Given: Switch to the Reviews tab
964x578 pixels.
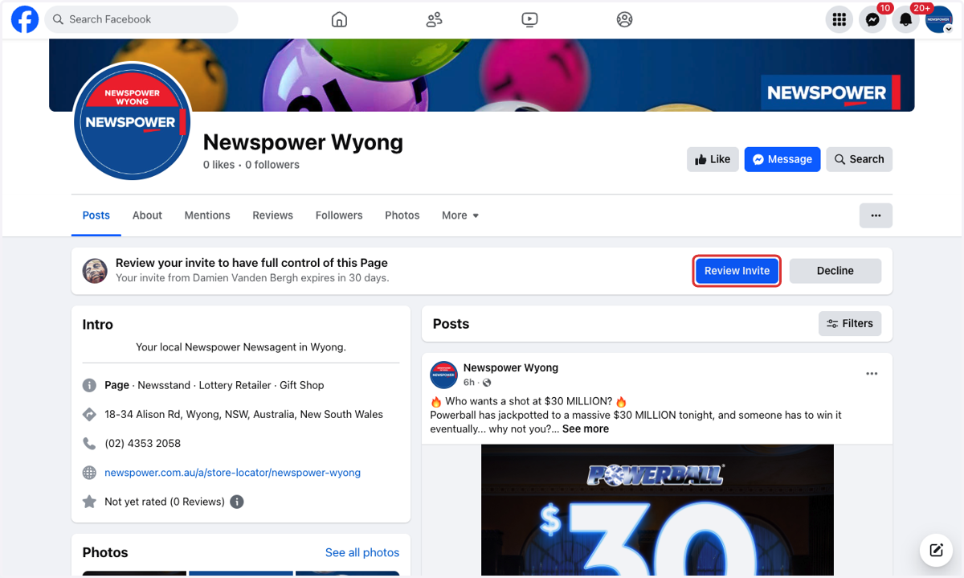Looking at the screenshot, I should pos(273,215).
